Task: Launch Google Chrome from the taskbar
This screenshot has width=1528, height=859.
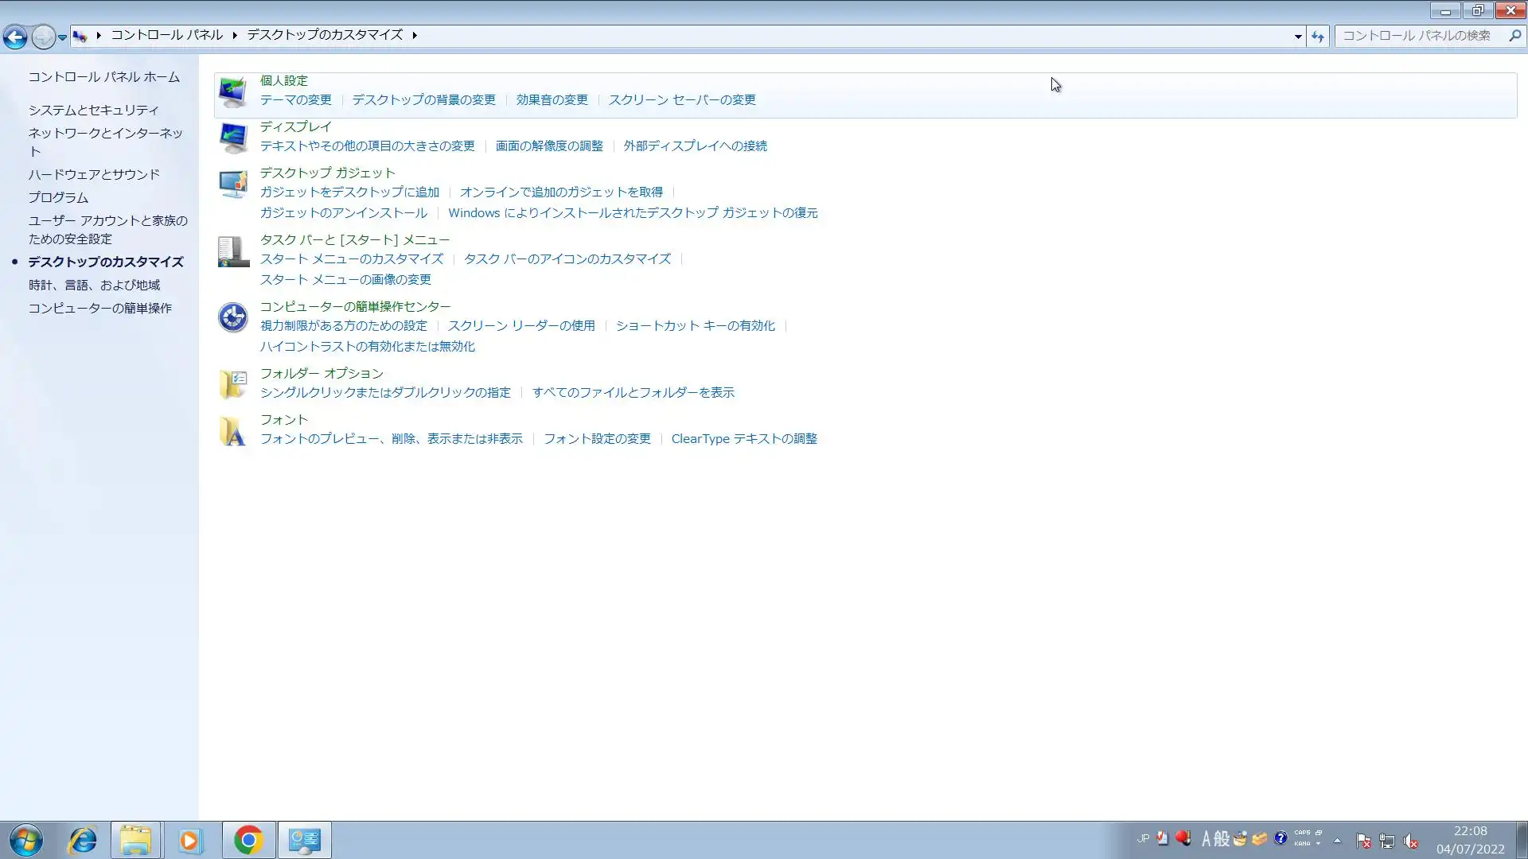Action: [249, 840]
